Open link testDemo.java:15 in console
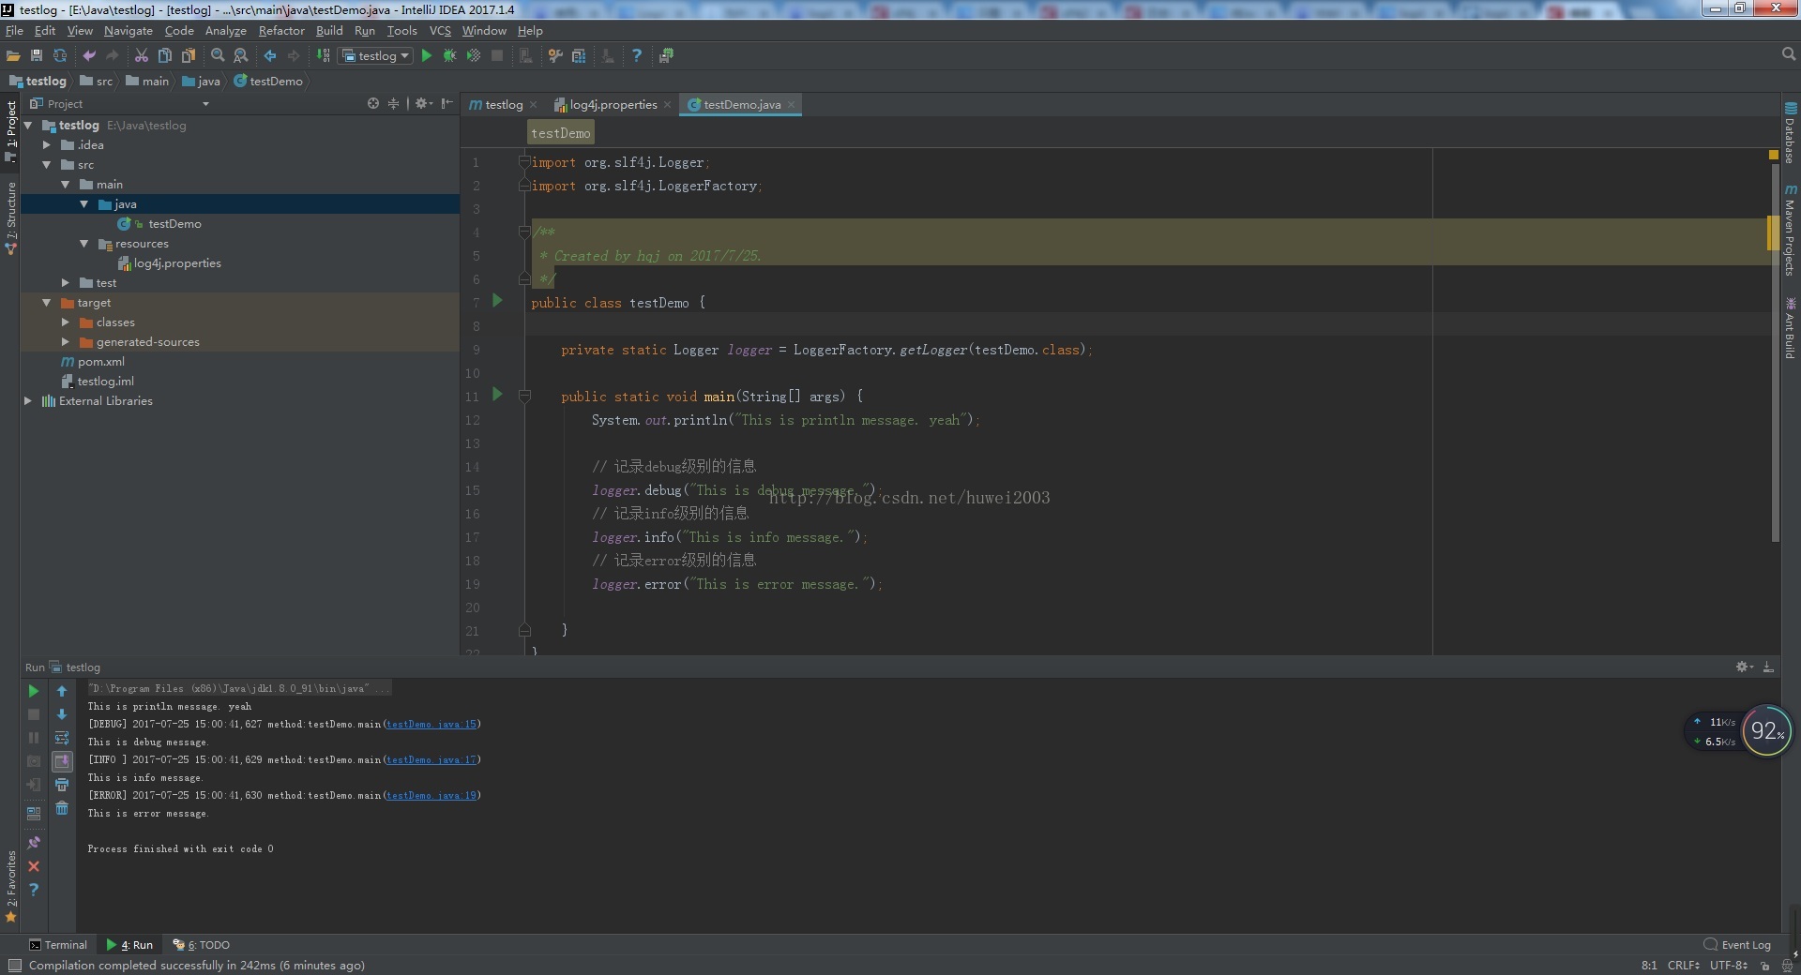The height and width of the screenshot is (975, 1801). coord(432,725)
